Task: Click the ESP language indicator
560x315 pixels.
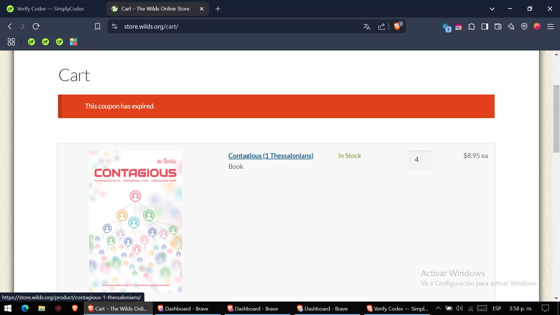Action: (497, 308)
